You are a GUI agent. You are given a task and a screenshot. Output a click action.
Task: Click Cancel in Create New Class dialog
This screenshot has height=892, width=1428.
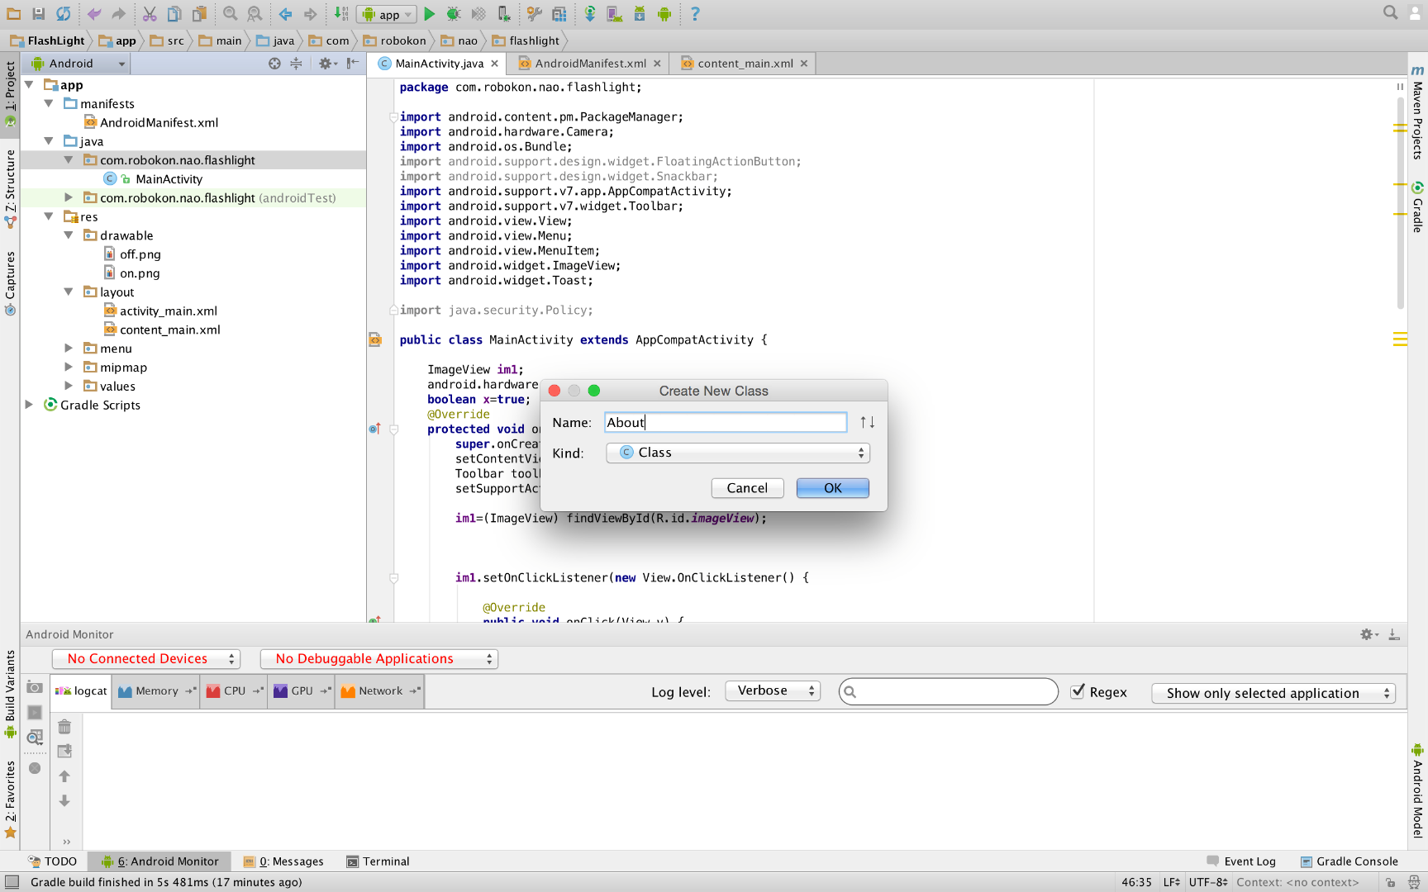[747, 488]
